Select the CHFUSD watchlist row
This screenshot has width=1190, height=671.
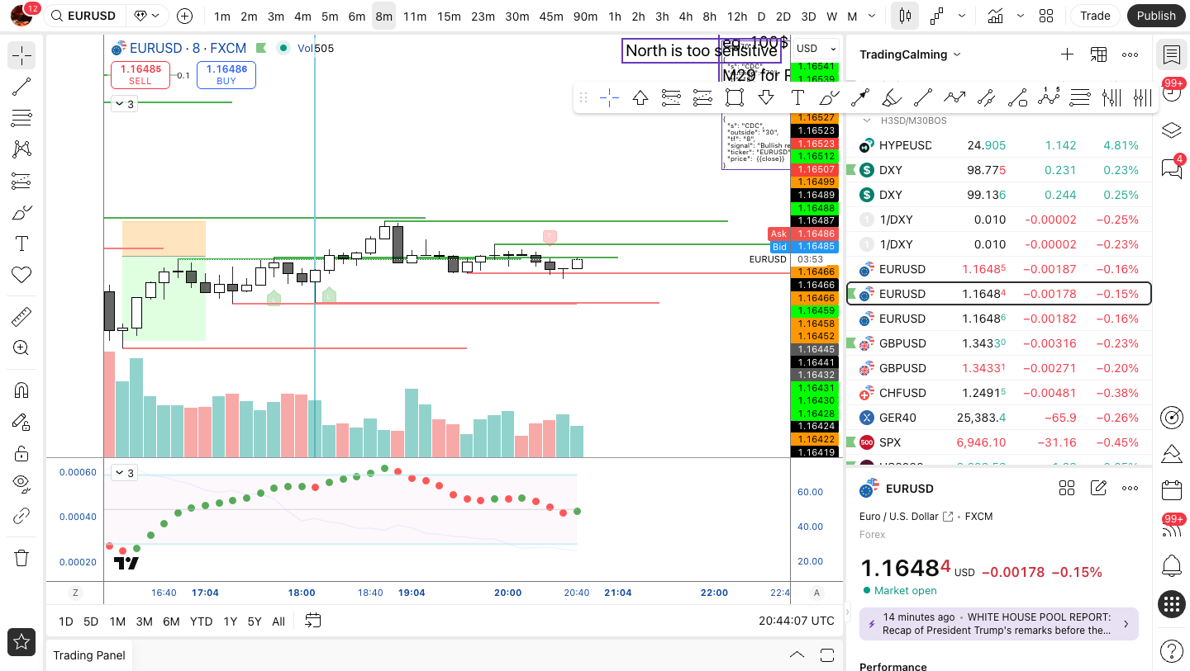coord(998,393)
